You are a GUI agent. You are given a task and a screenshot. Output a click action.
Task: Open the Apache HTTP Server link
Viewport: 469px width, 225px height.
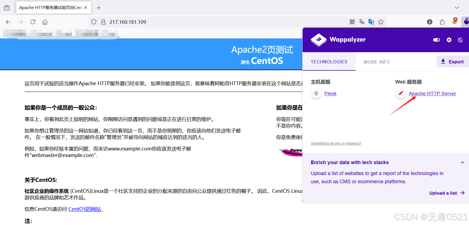432,93
